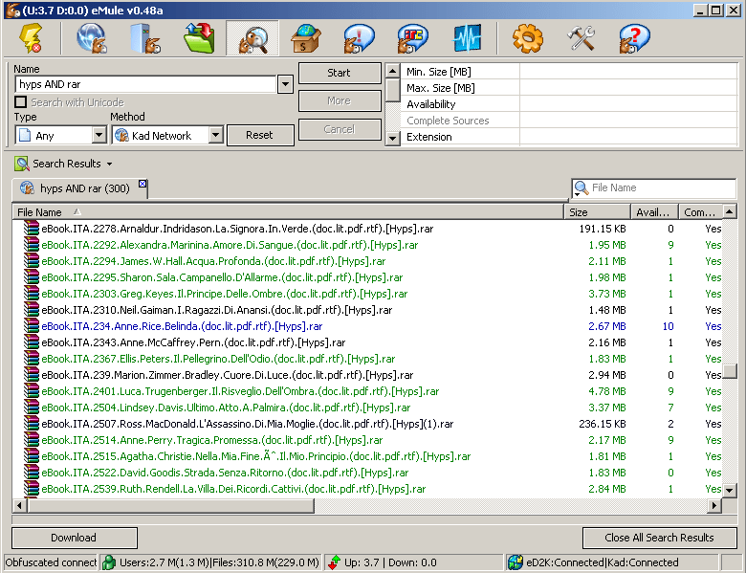This screenshot has width=746, height=573.
Task: Select the hyps AND rar (300) tab
Action: 80,188
